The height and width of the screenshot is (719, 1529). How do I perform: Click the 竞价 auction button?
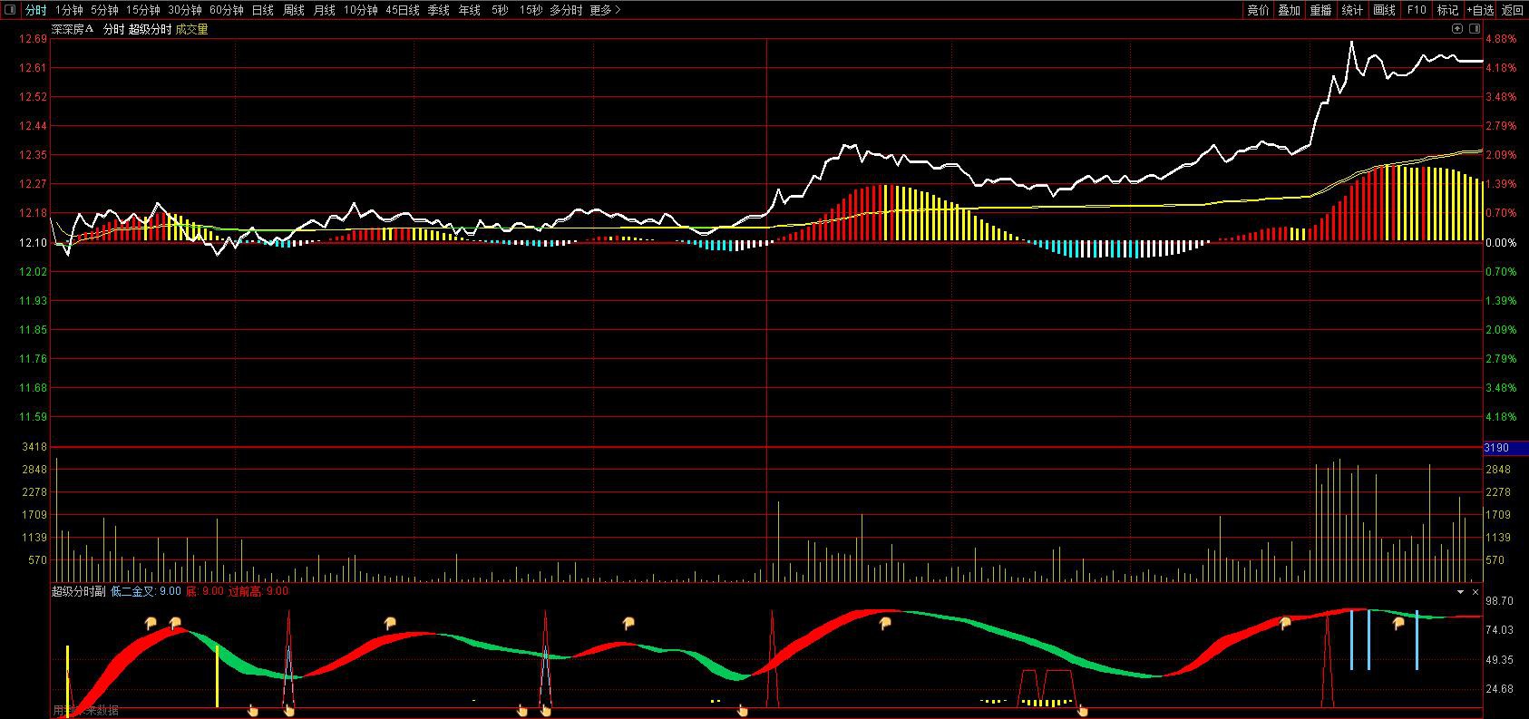(x=1258, y=10)
